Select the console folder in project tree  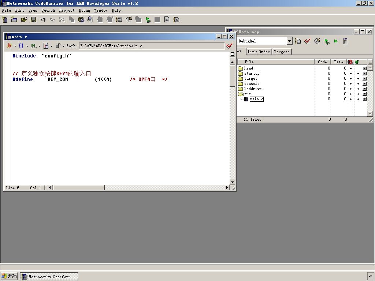[252, 84]
